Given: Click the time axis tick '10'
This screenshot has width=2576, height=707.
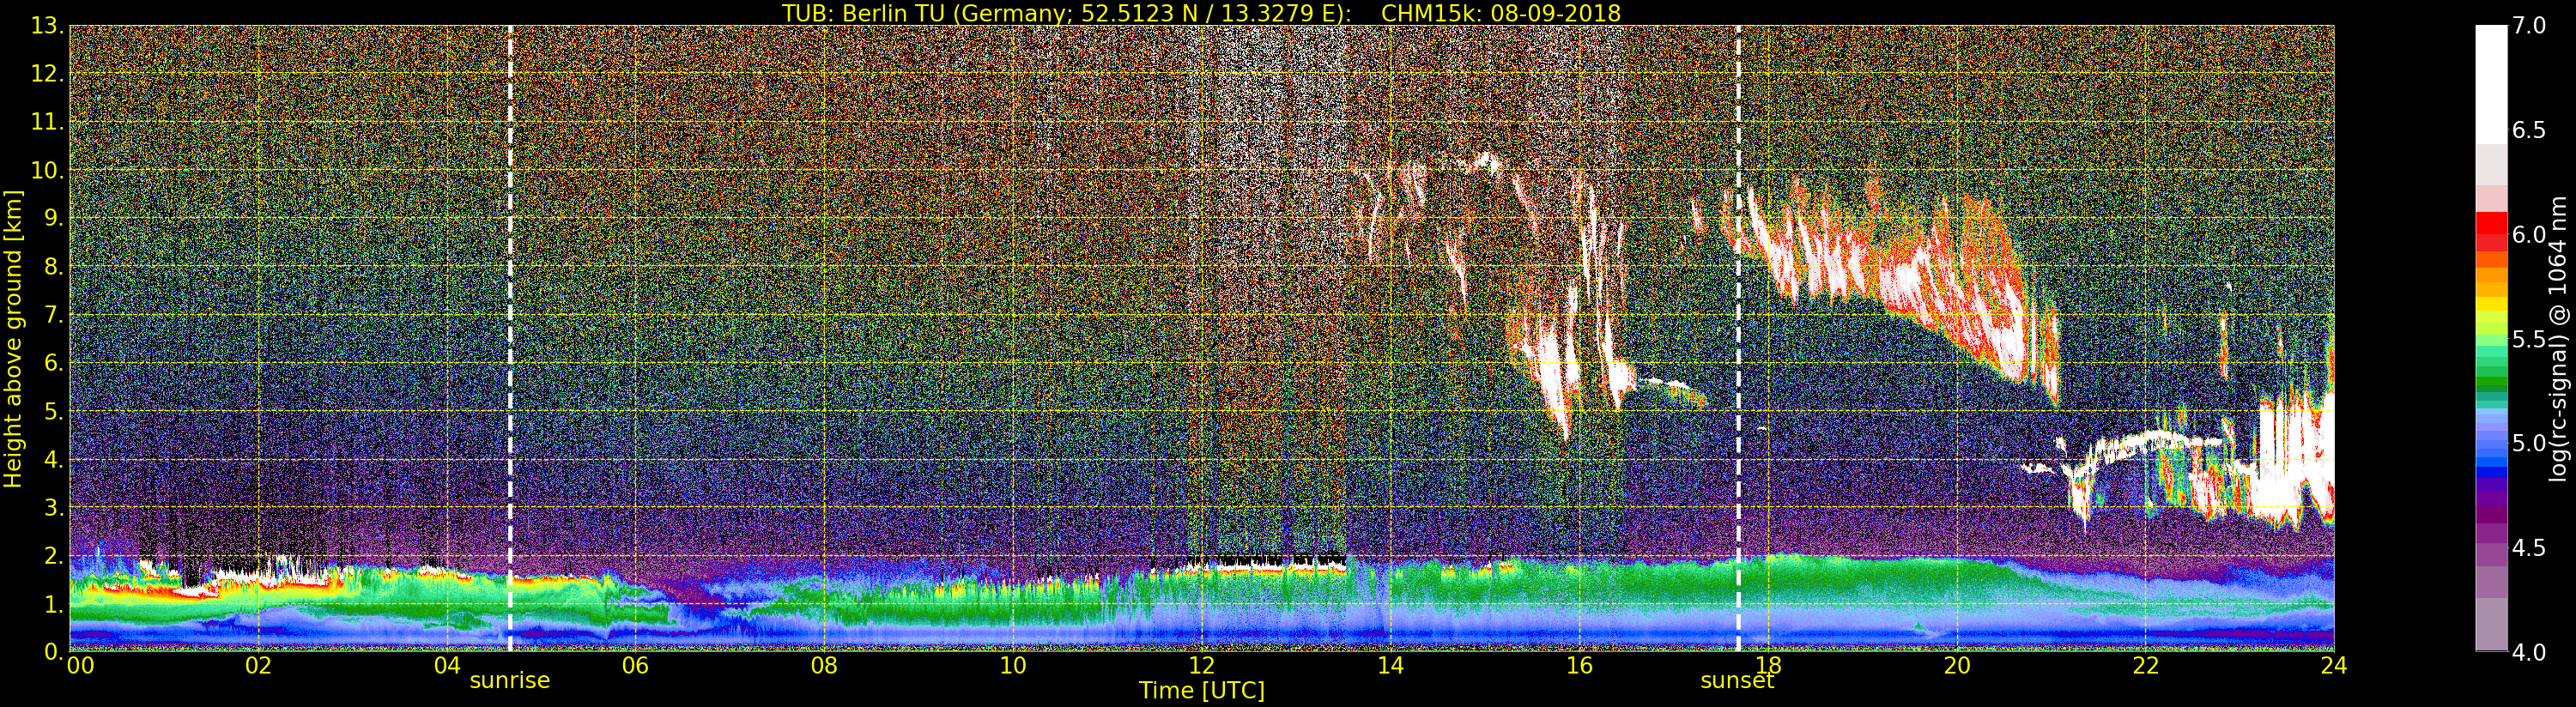Looking at the screenshot, I should (x=1013, y=665).
